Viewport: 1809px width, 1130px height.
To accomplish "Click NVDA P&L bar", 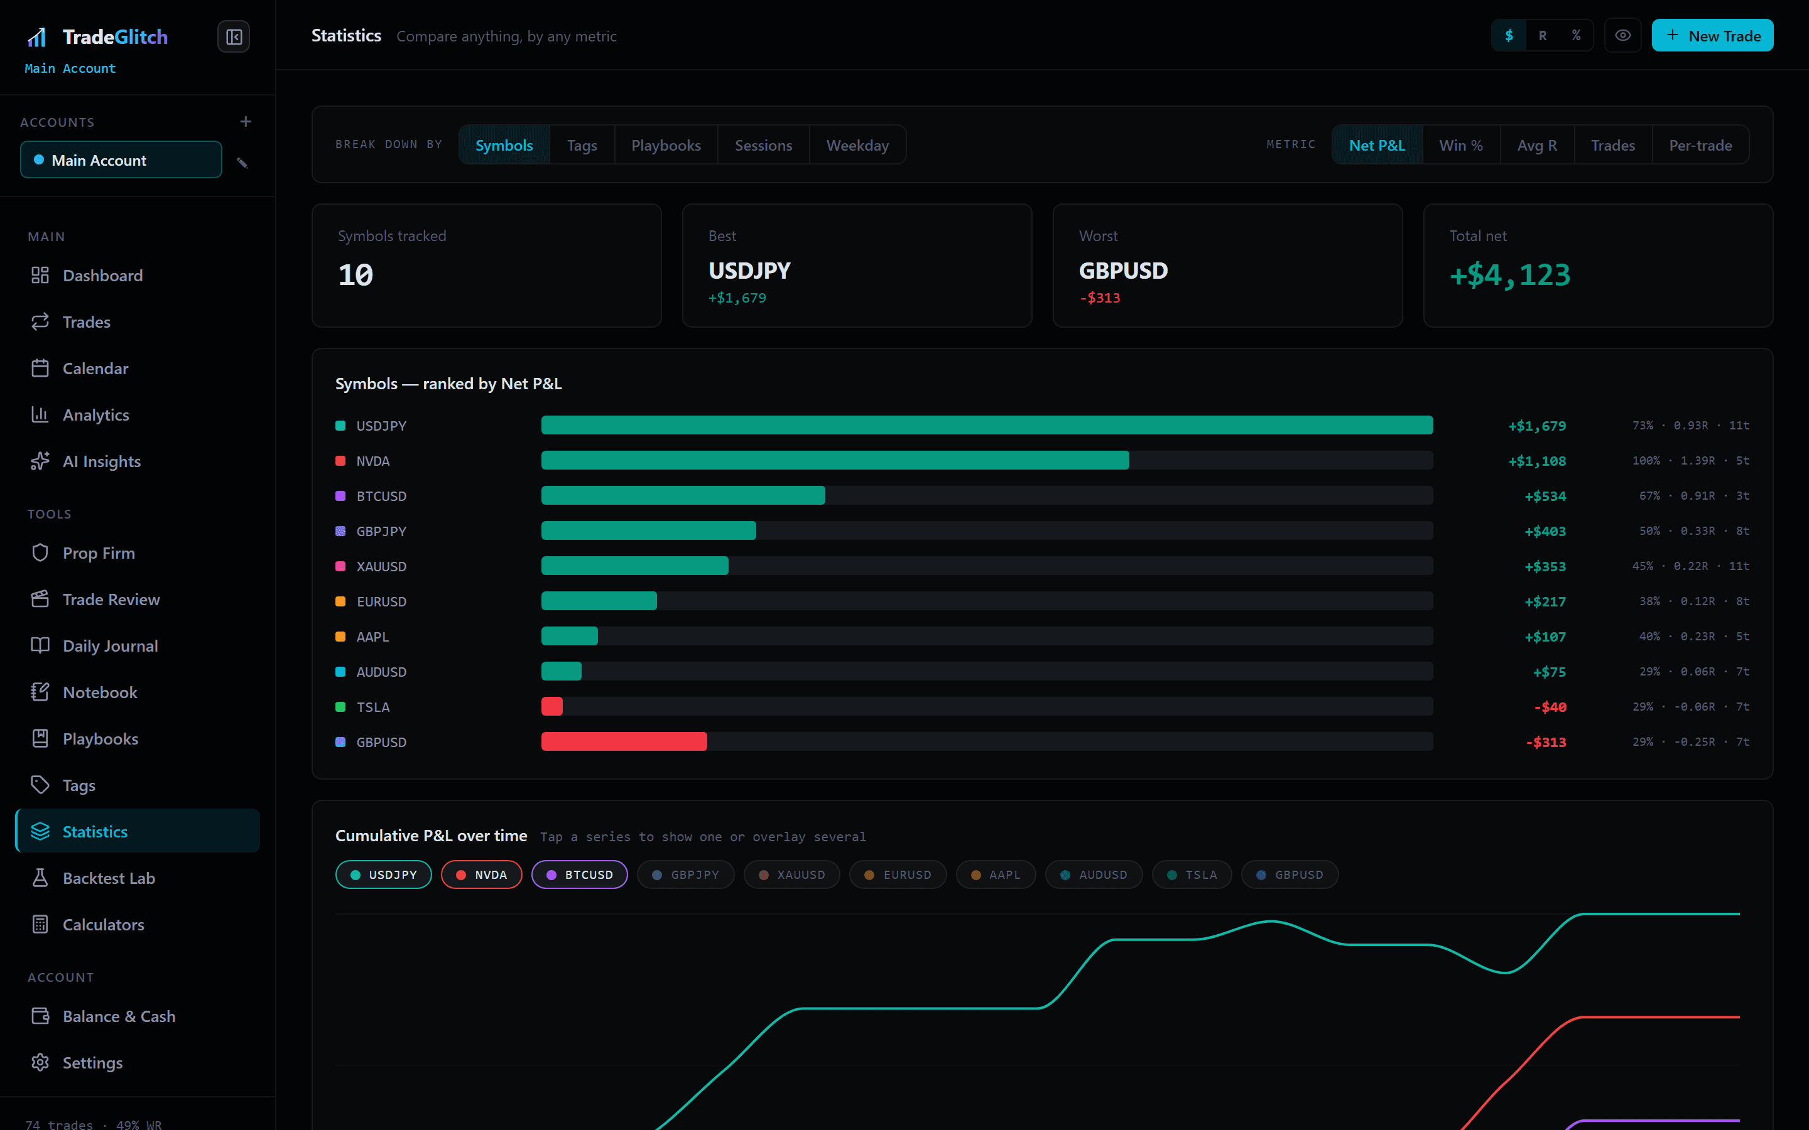I will tap(835, 460).
